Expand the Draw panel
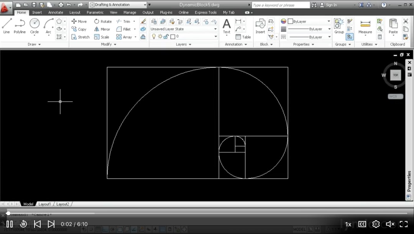Screen dimensions: 414x234 coord(34,44)
